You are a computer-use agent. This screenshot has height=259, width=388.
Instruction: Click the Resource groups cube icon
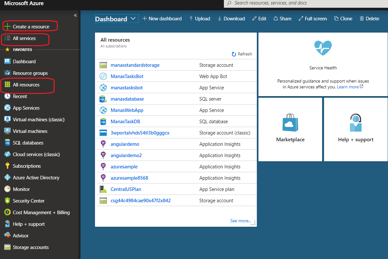tap(7, 73)
